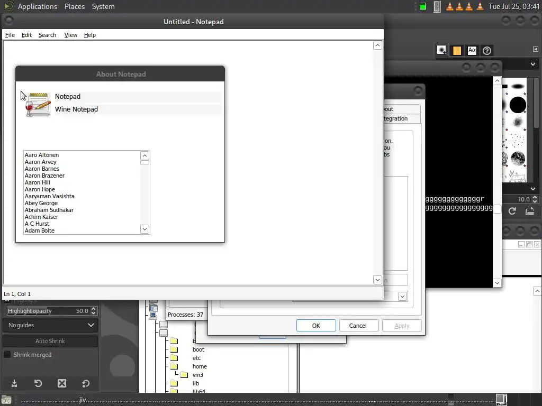Click the Processes: 37 status text
542x406 pixels.
pyautogui.click(x=185, y=315)
